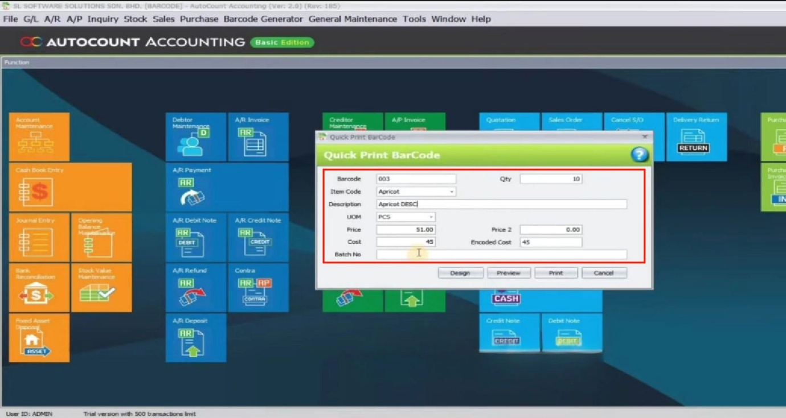This screenshot has height=418, width=786.
Task: Open the Debtor Maintenance tile
Action: tap(195, 137)
